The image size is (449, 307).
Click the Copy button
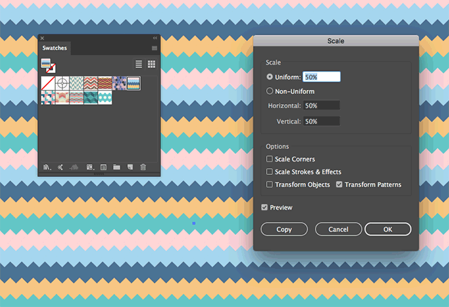tap(284, 229)
